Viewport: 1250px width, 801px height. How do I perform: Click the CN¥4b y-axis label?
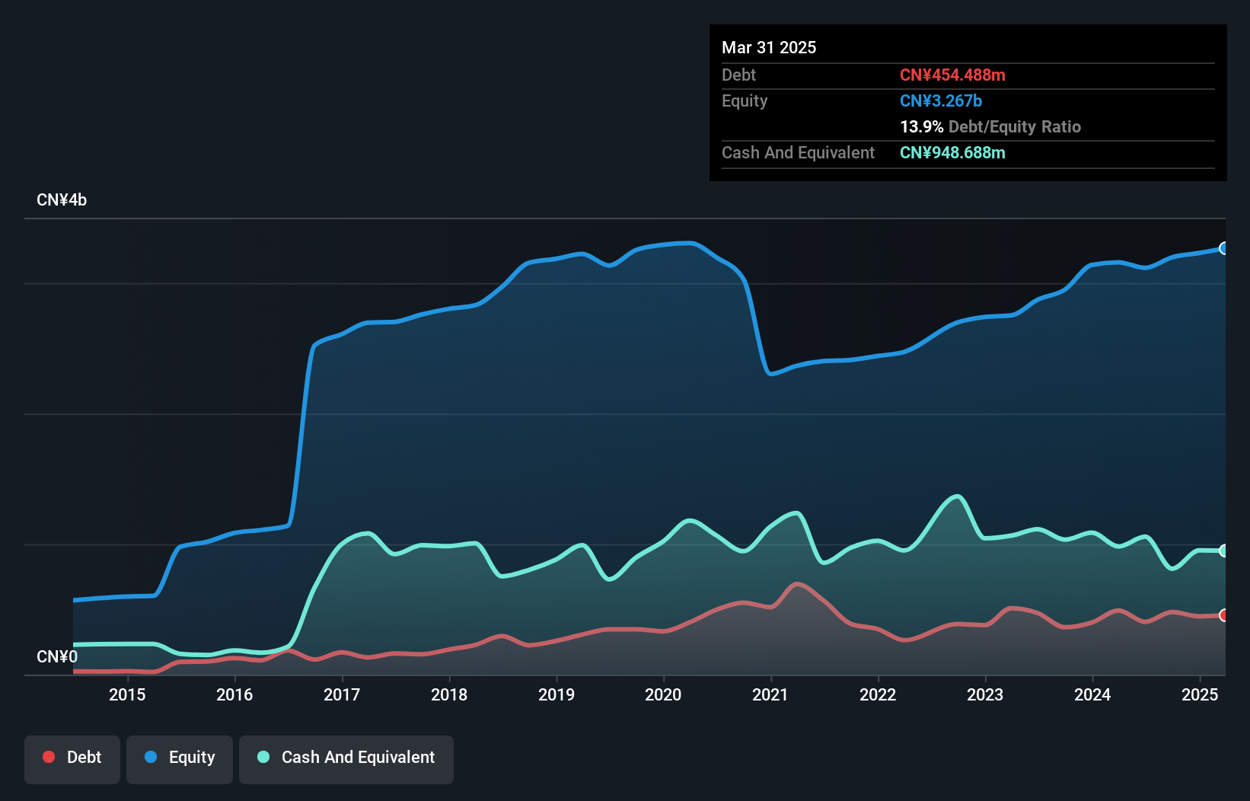(62, 200)
